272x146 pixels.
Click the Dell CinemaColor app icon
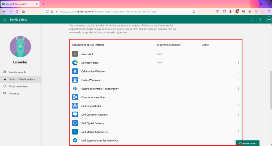tap(75, 106)
